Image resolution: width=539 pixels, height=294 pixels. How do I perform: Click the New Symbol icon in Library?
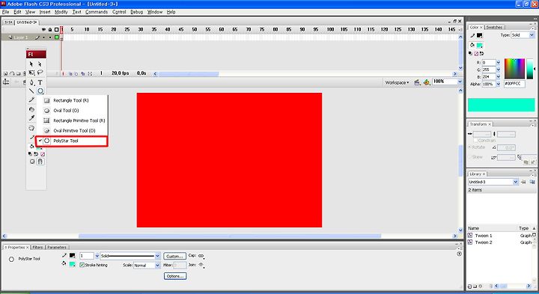469,286
